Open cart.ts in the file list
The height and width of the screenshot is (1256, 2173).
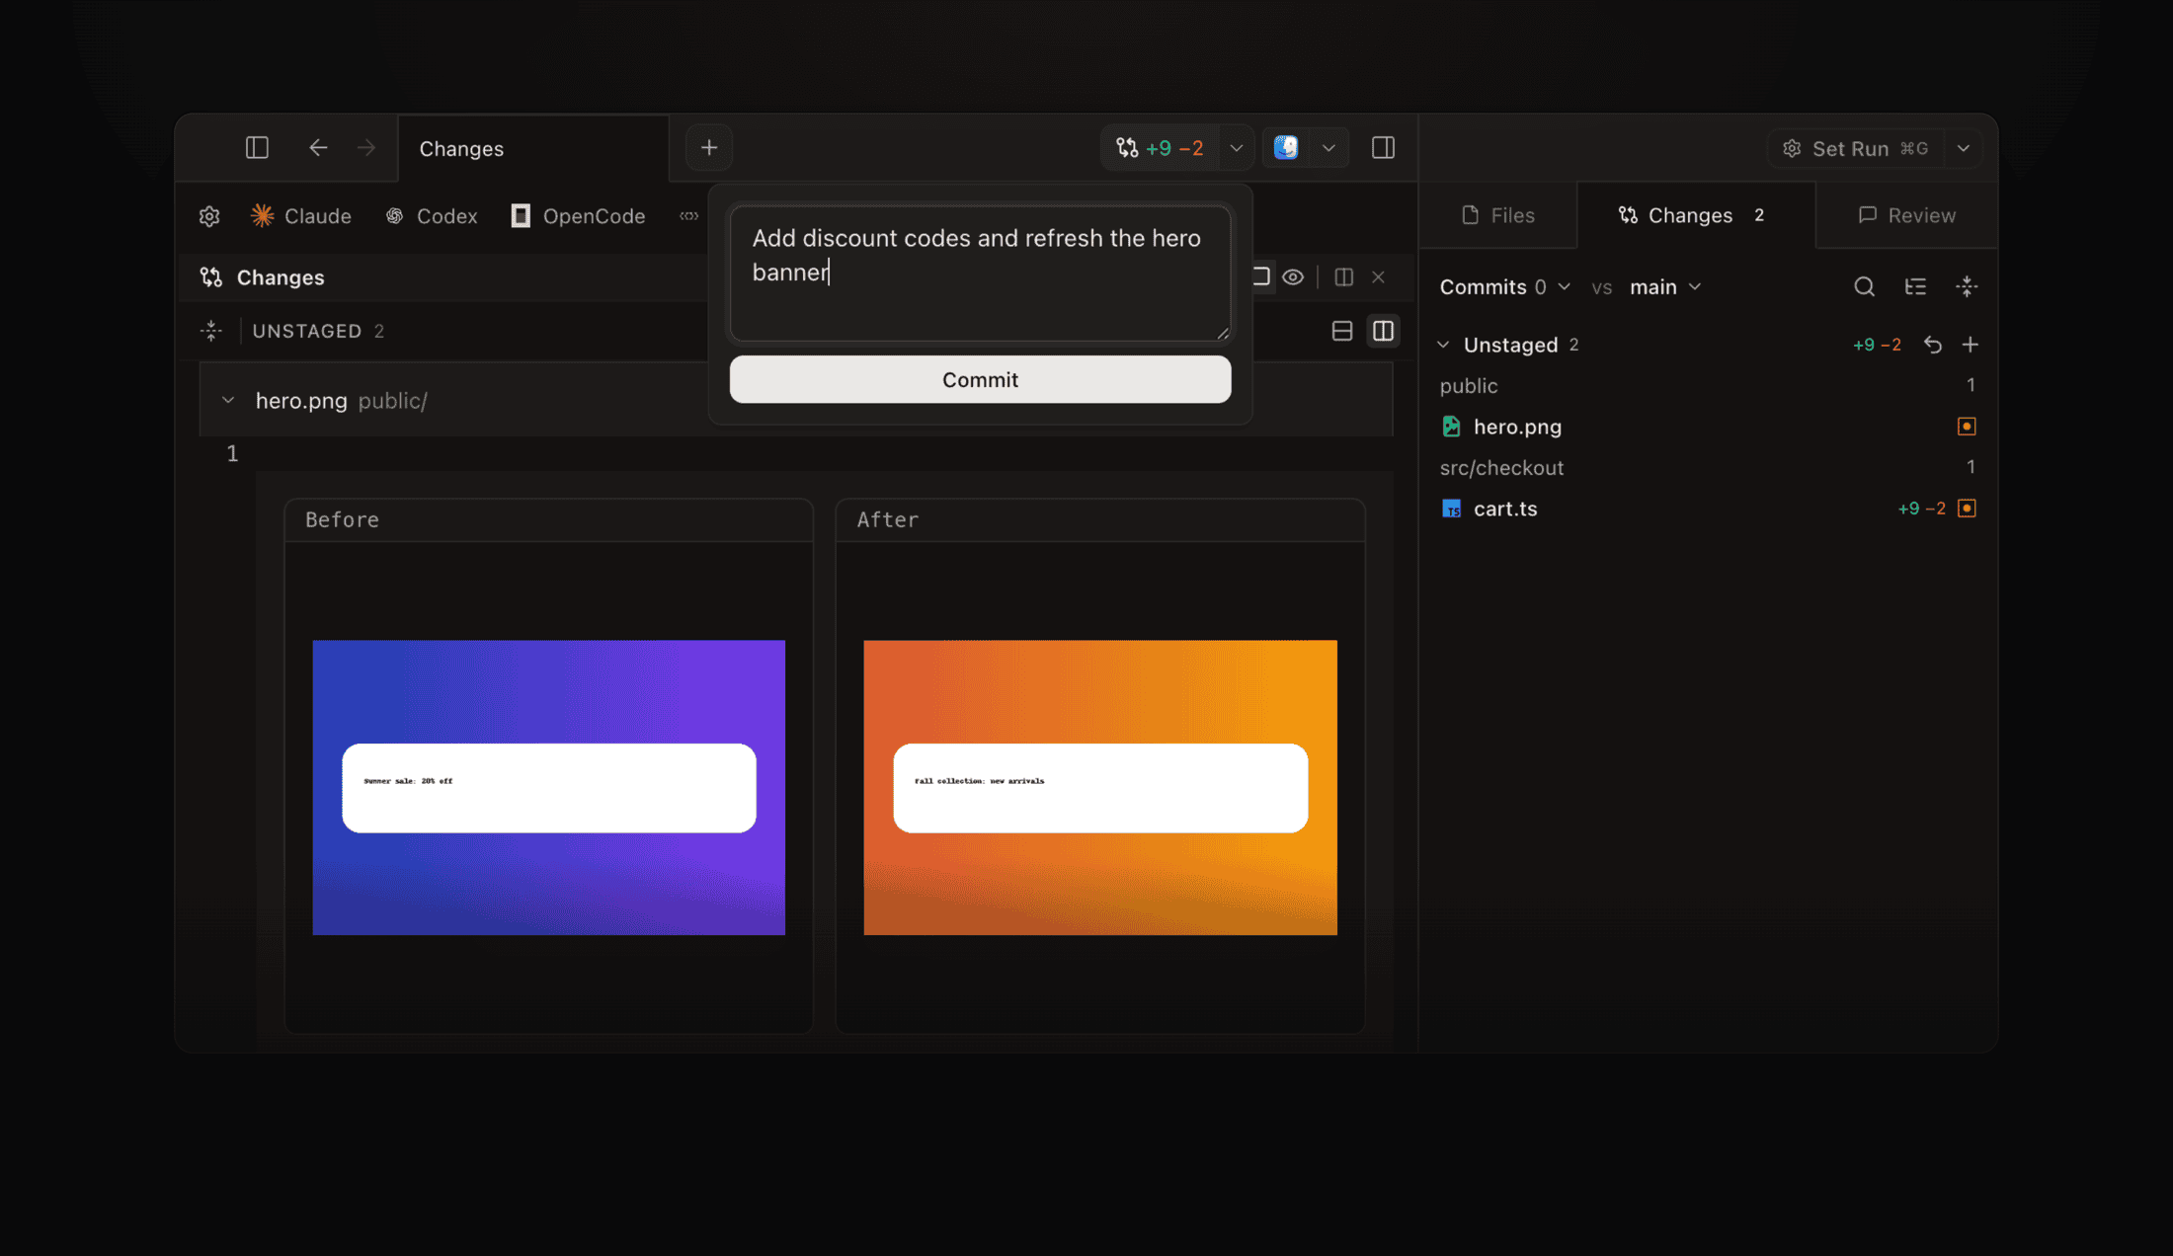pyautogui.click(x=1708, y=509)
